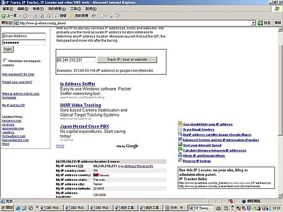Click the Whois link beside the IP address
This screenshot has height=212, width=283.
tap(131, 166)
